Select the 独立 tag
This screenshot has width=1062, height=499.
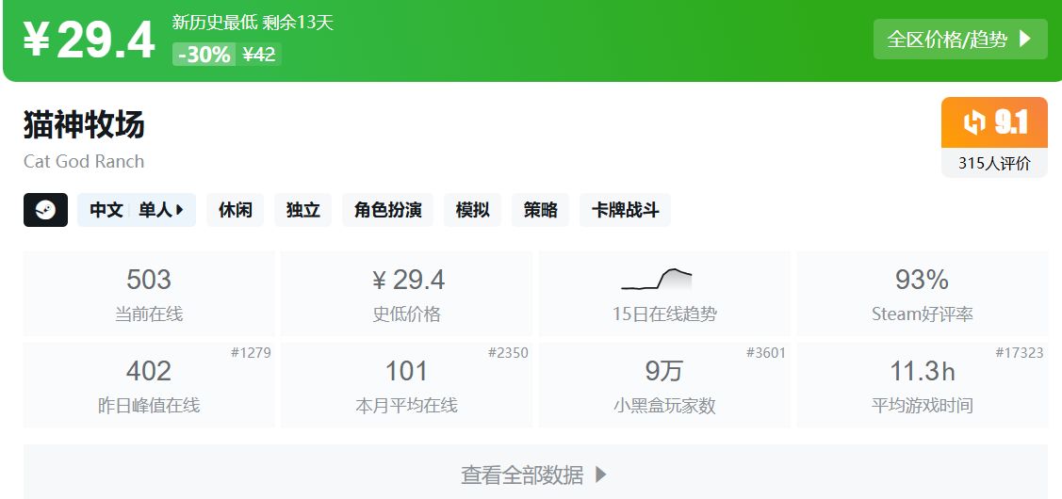pyautogui.click(x=302, y=210)
